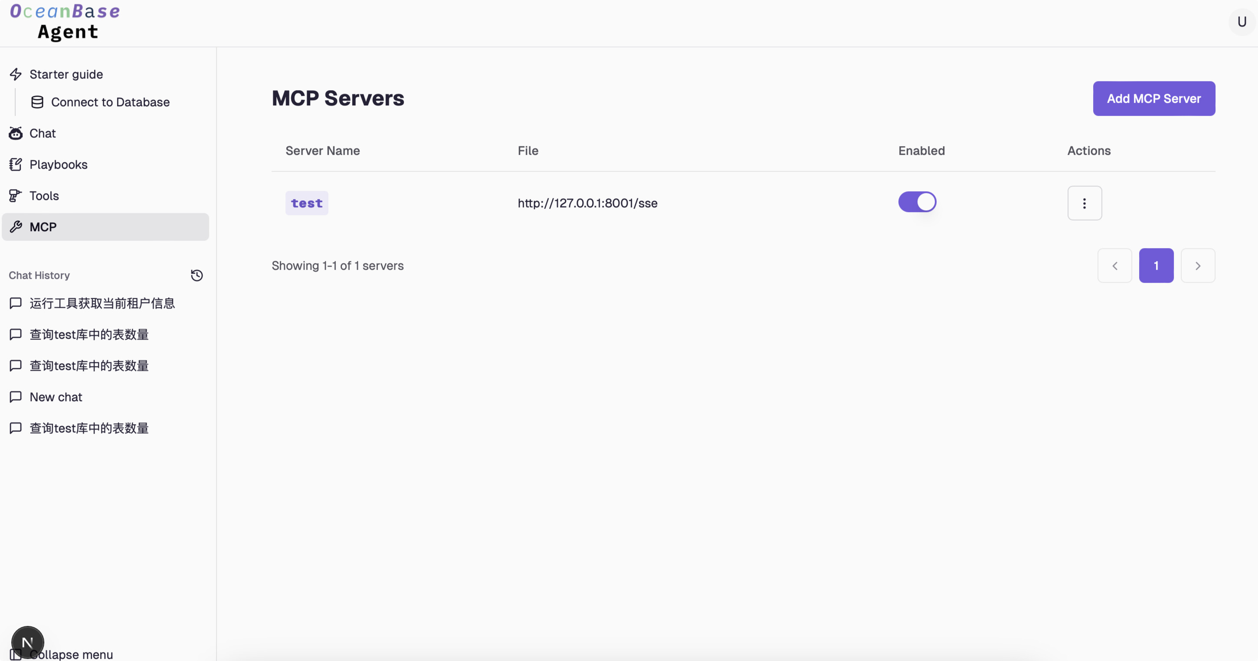Open the three-dot actions menu for test

pos(1084,203)
